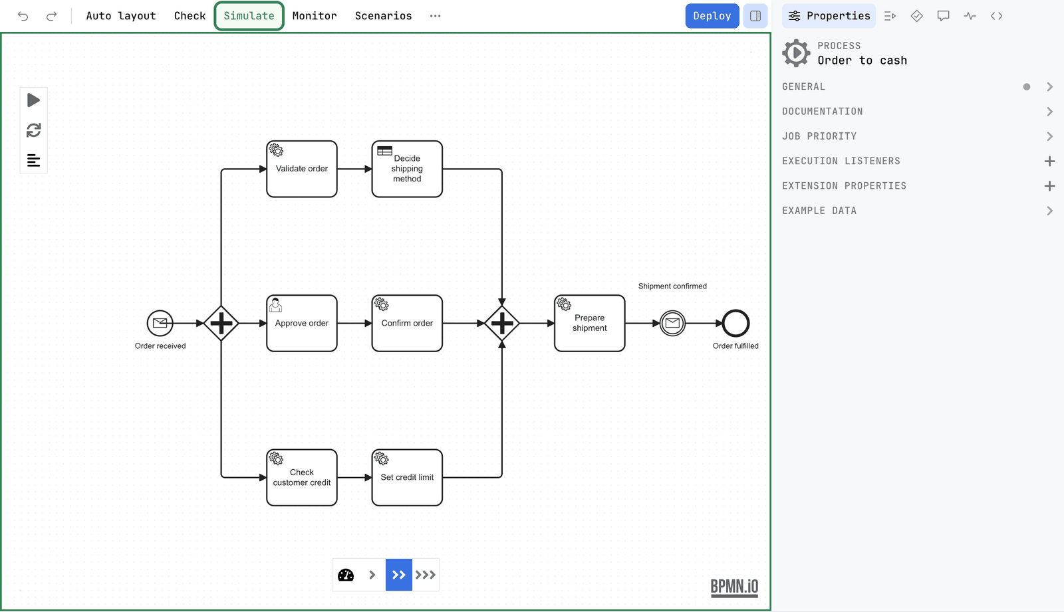Select the Approve order user task

coord(302,324)
